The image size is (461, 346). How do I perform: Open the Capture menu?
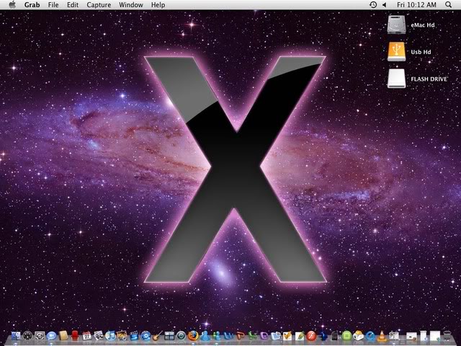coord(99,5)
